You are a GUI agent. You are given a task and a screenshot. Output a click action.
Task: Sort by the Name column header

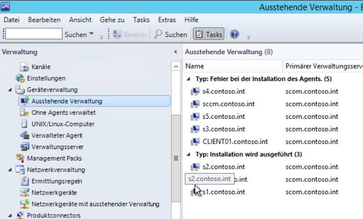[x=233, y=66]
